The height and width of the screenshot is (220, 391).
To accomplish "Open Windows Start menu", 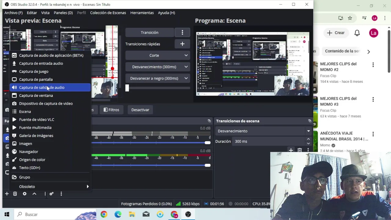I will [7, 215].
